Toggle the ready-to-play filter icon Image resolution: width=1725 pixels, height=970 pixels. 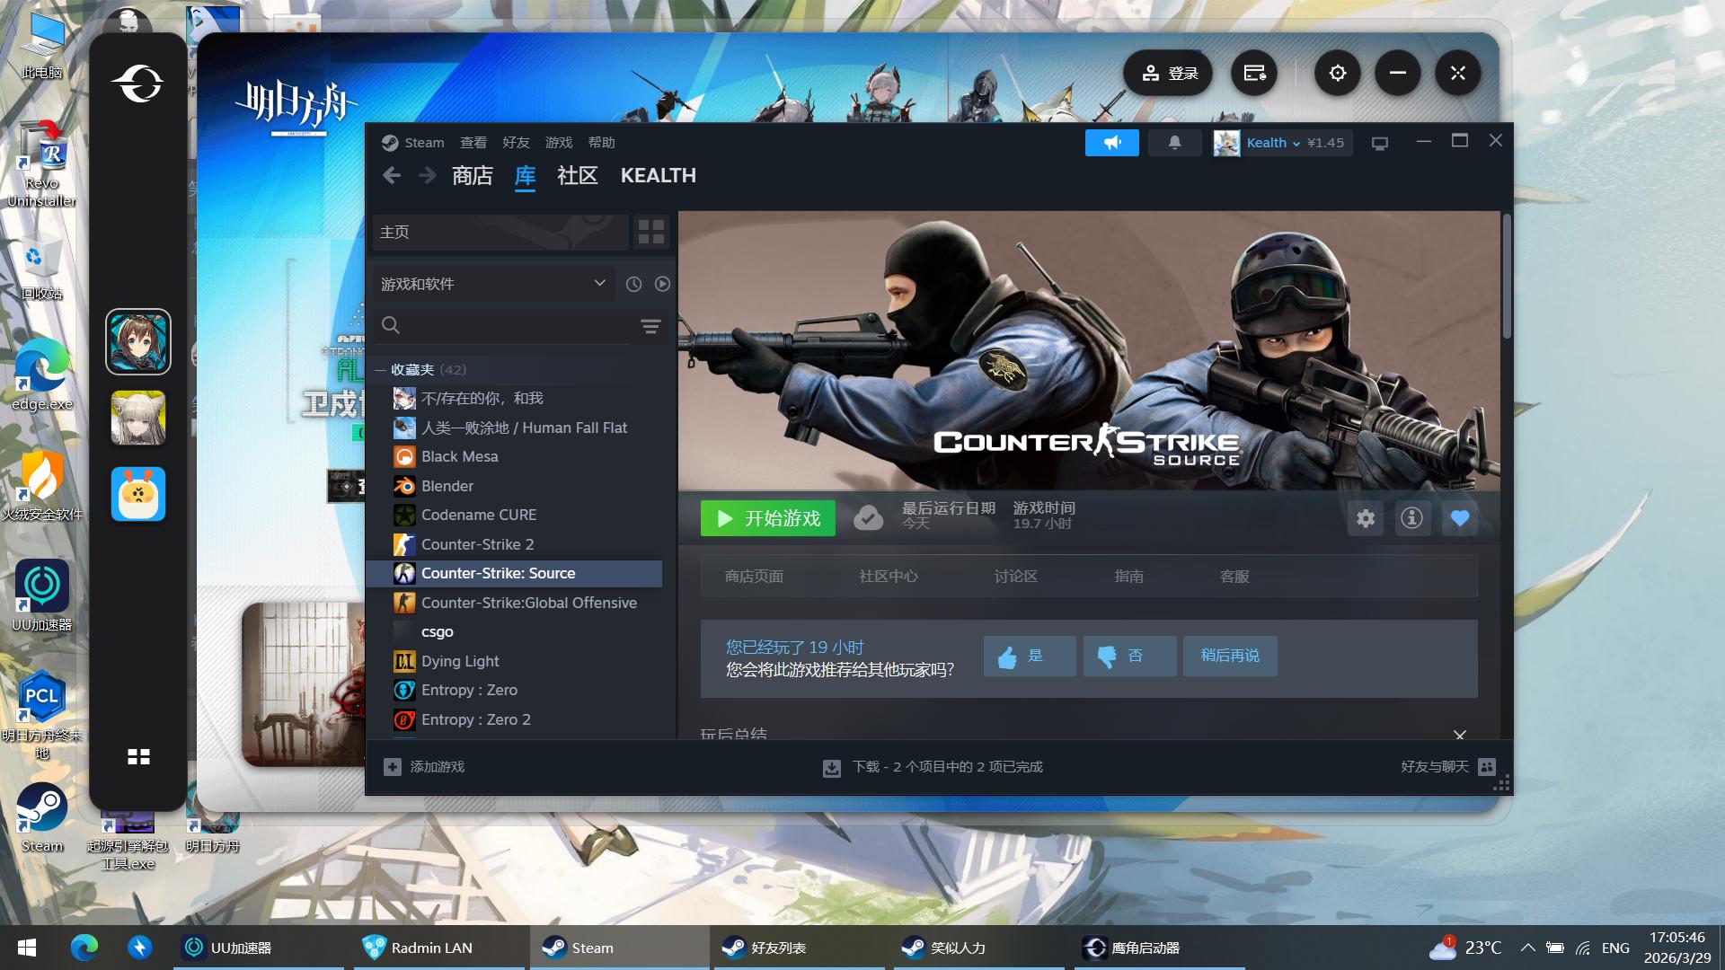(x=662, y=284)
